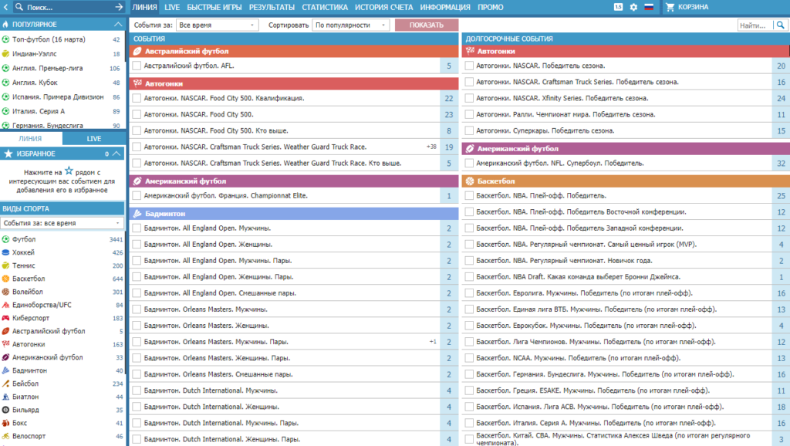Collapse Баскетбол long-term events header

pos(626,181)
